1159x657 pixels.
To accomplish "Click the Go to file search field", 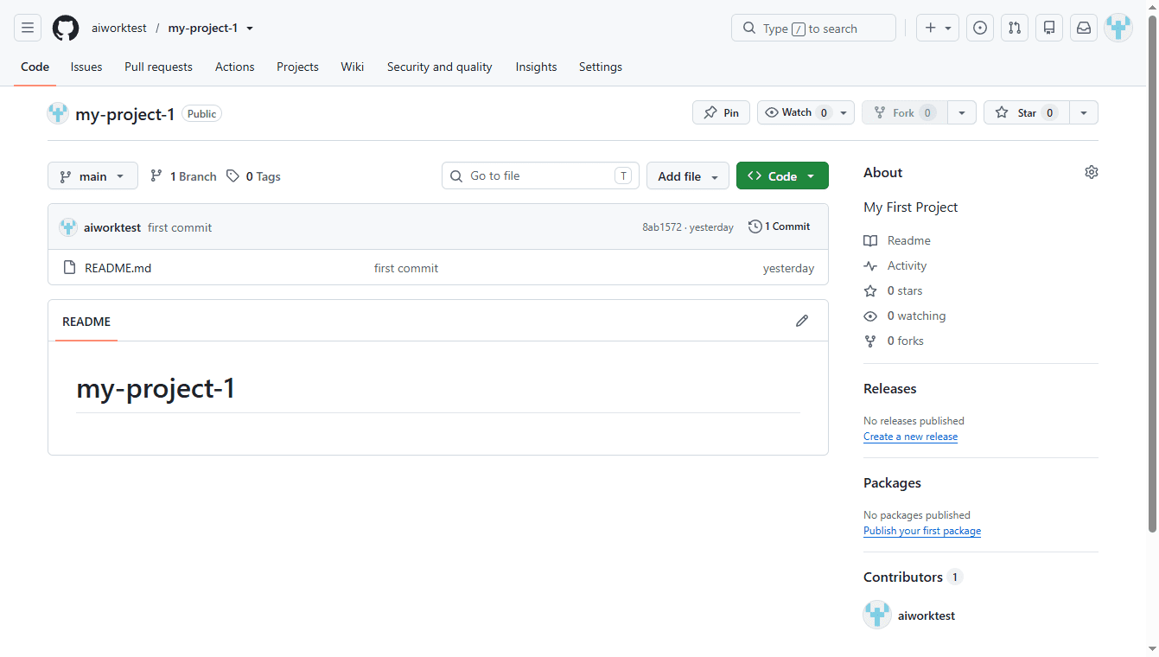I will click(540, 175).
